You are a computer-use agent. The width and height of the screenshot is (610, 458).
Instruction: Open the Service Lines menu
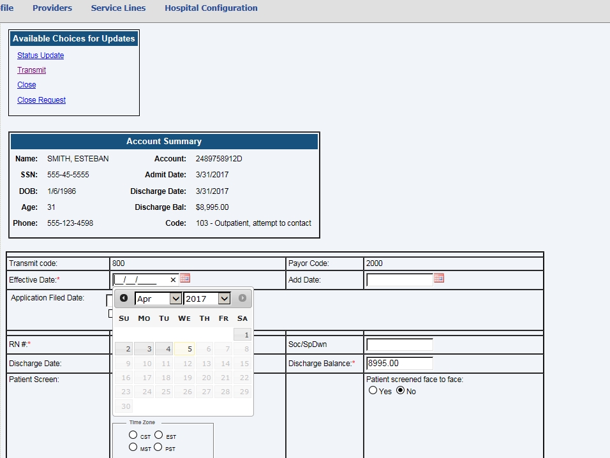118,8
